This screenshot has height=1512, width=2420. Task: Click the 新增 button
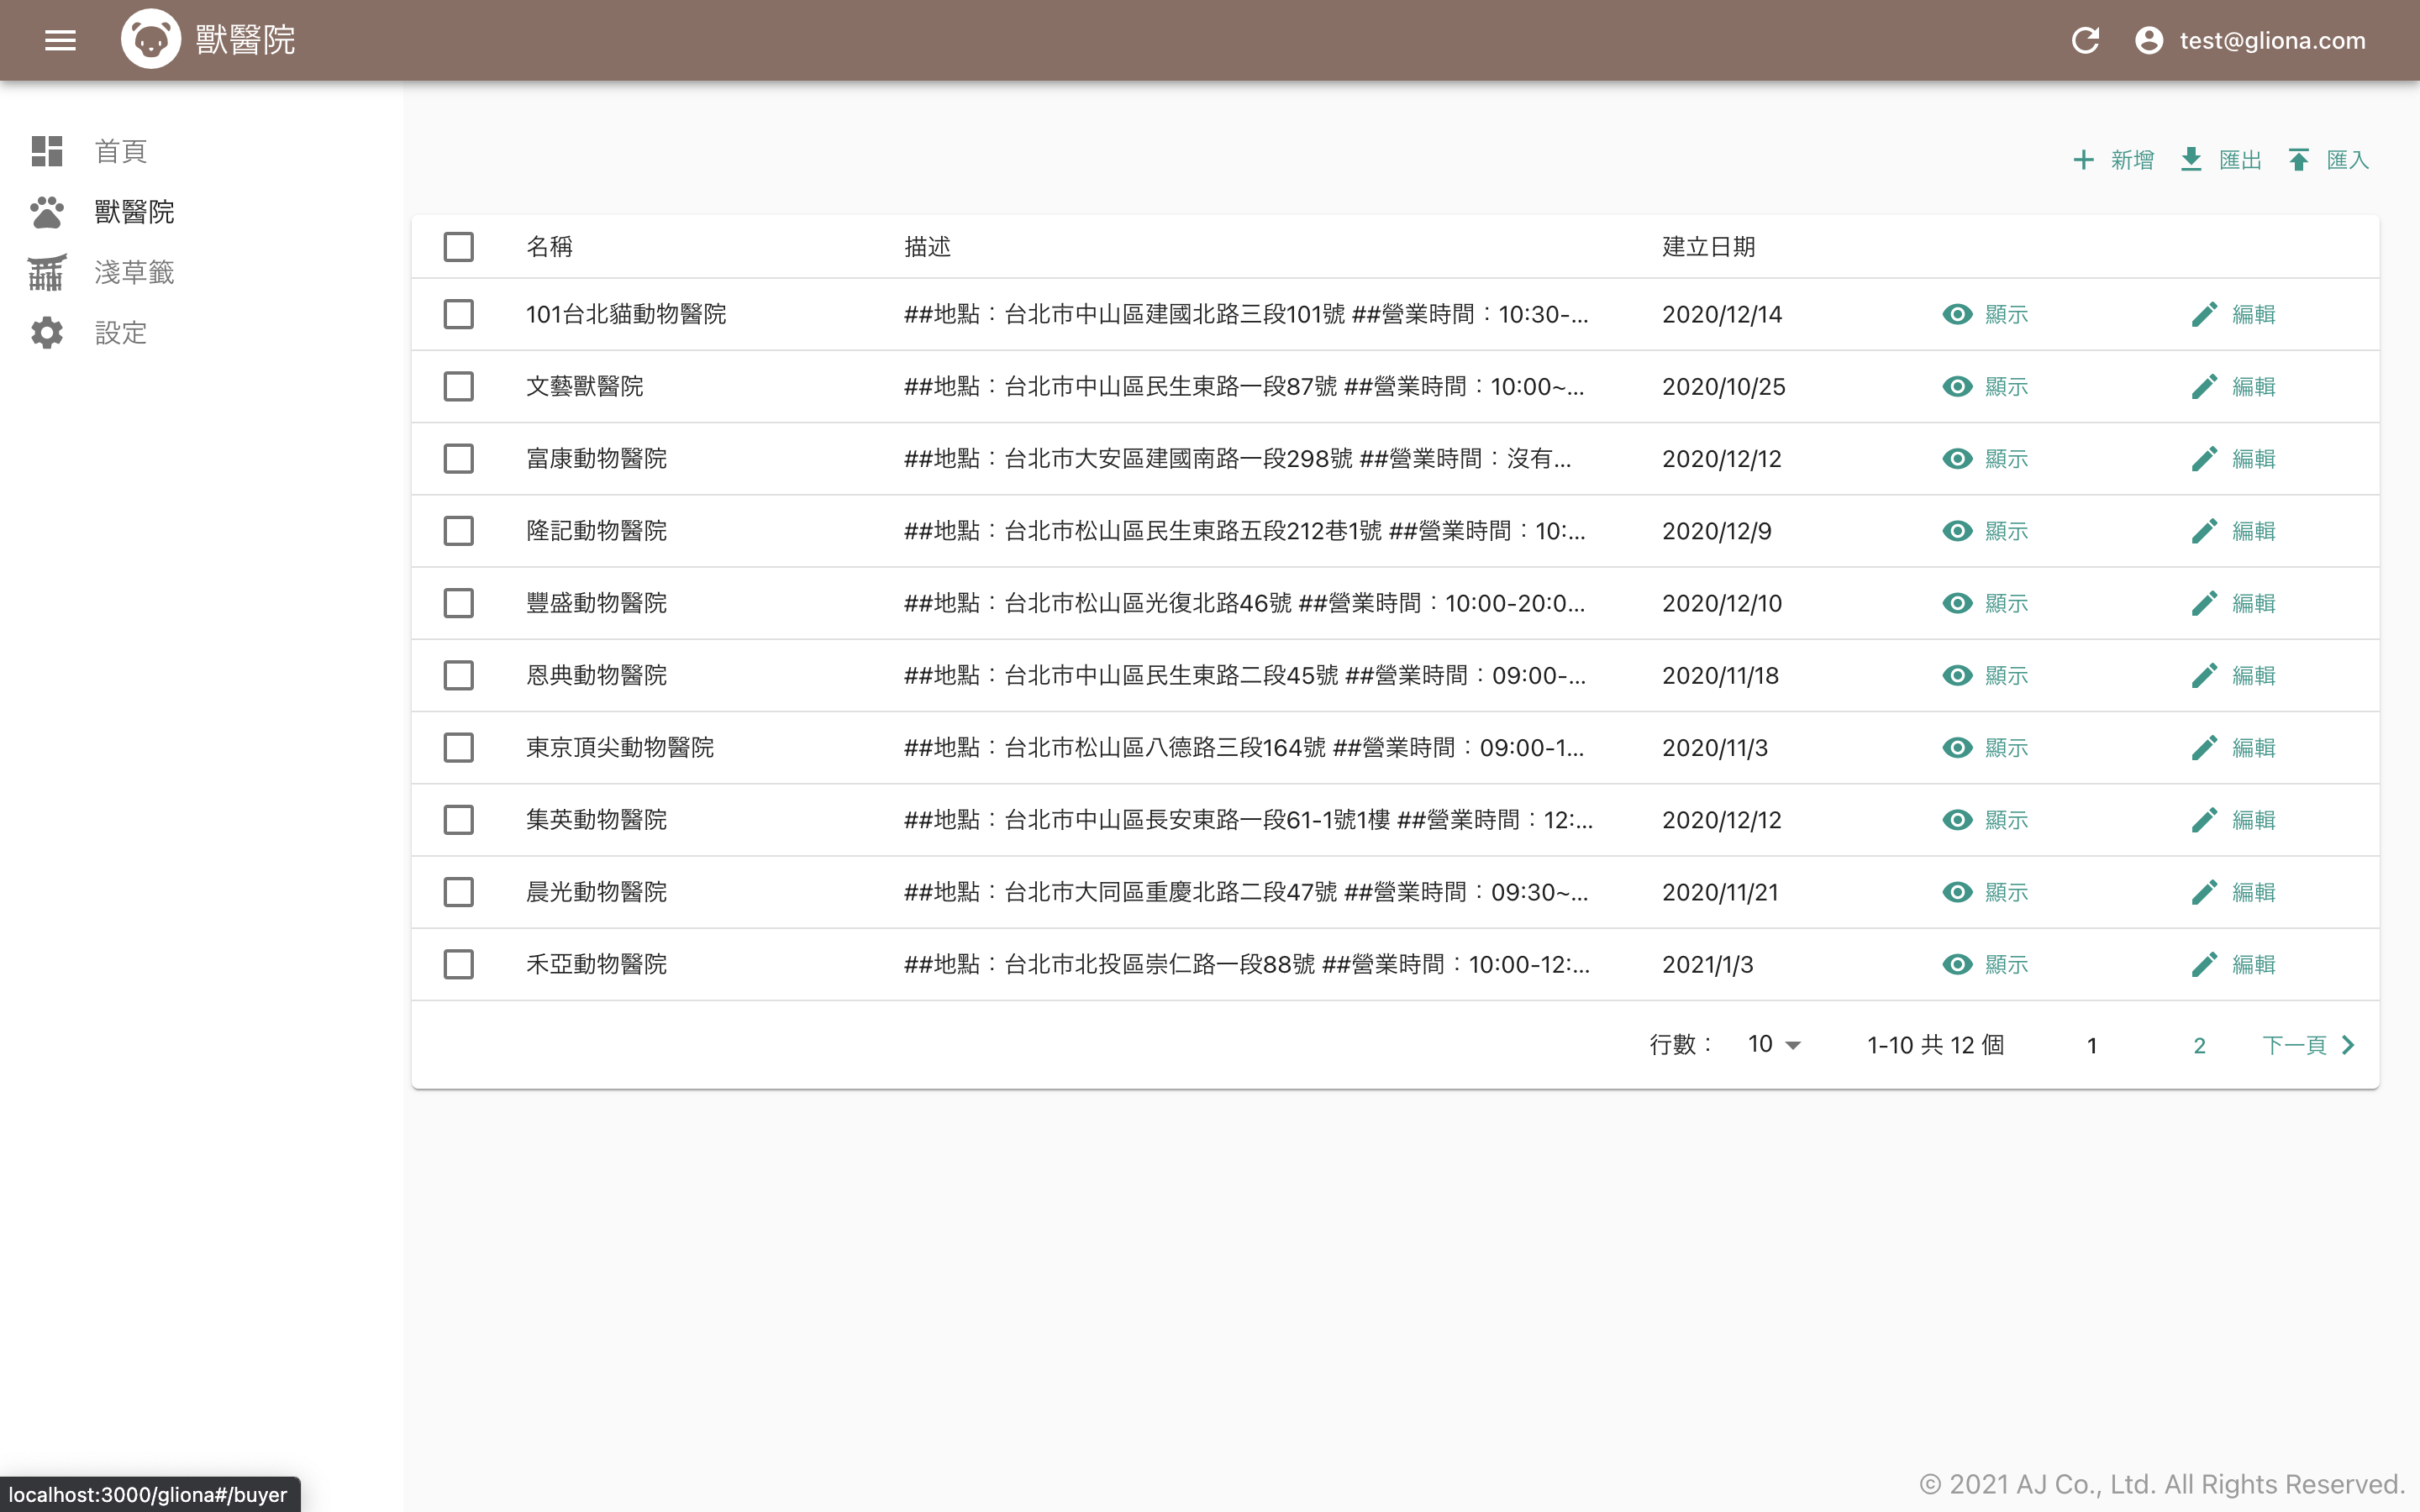[x=2114, y=160]
